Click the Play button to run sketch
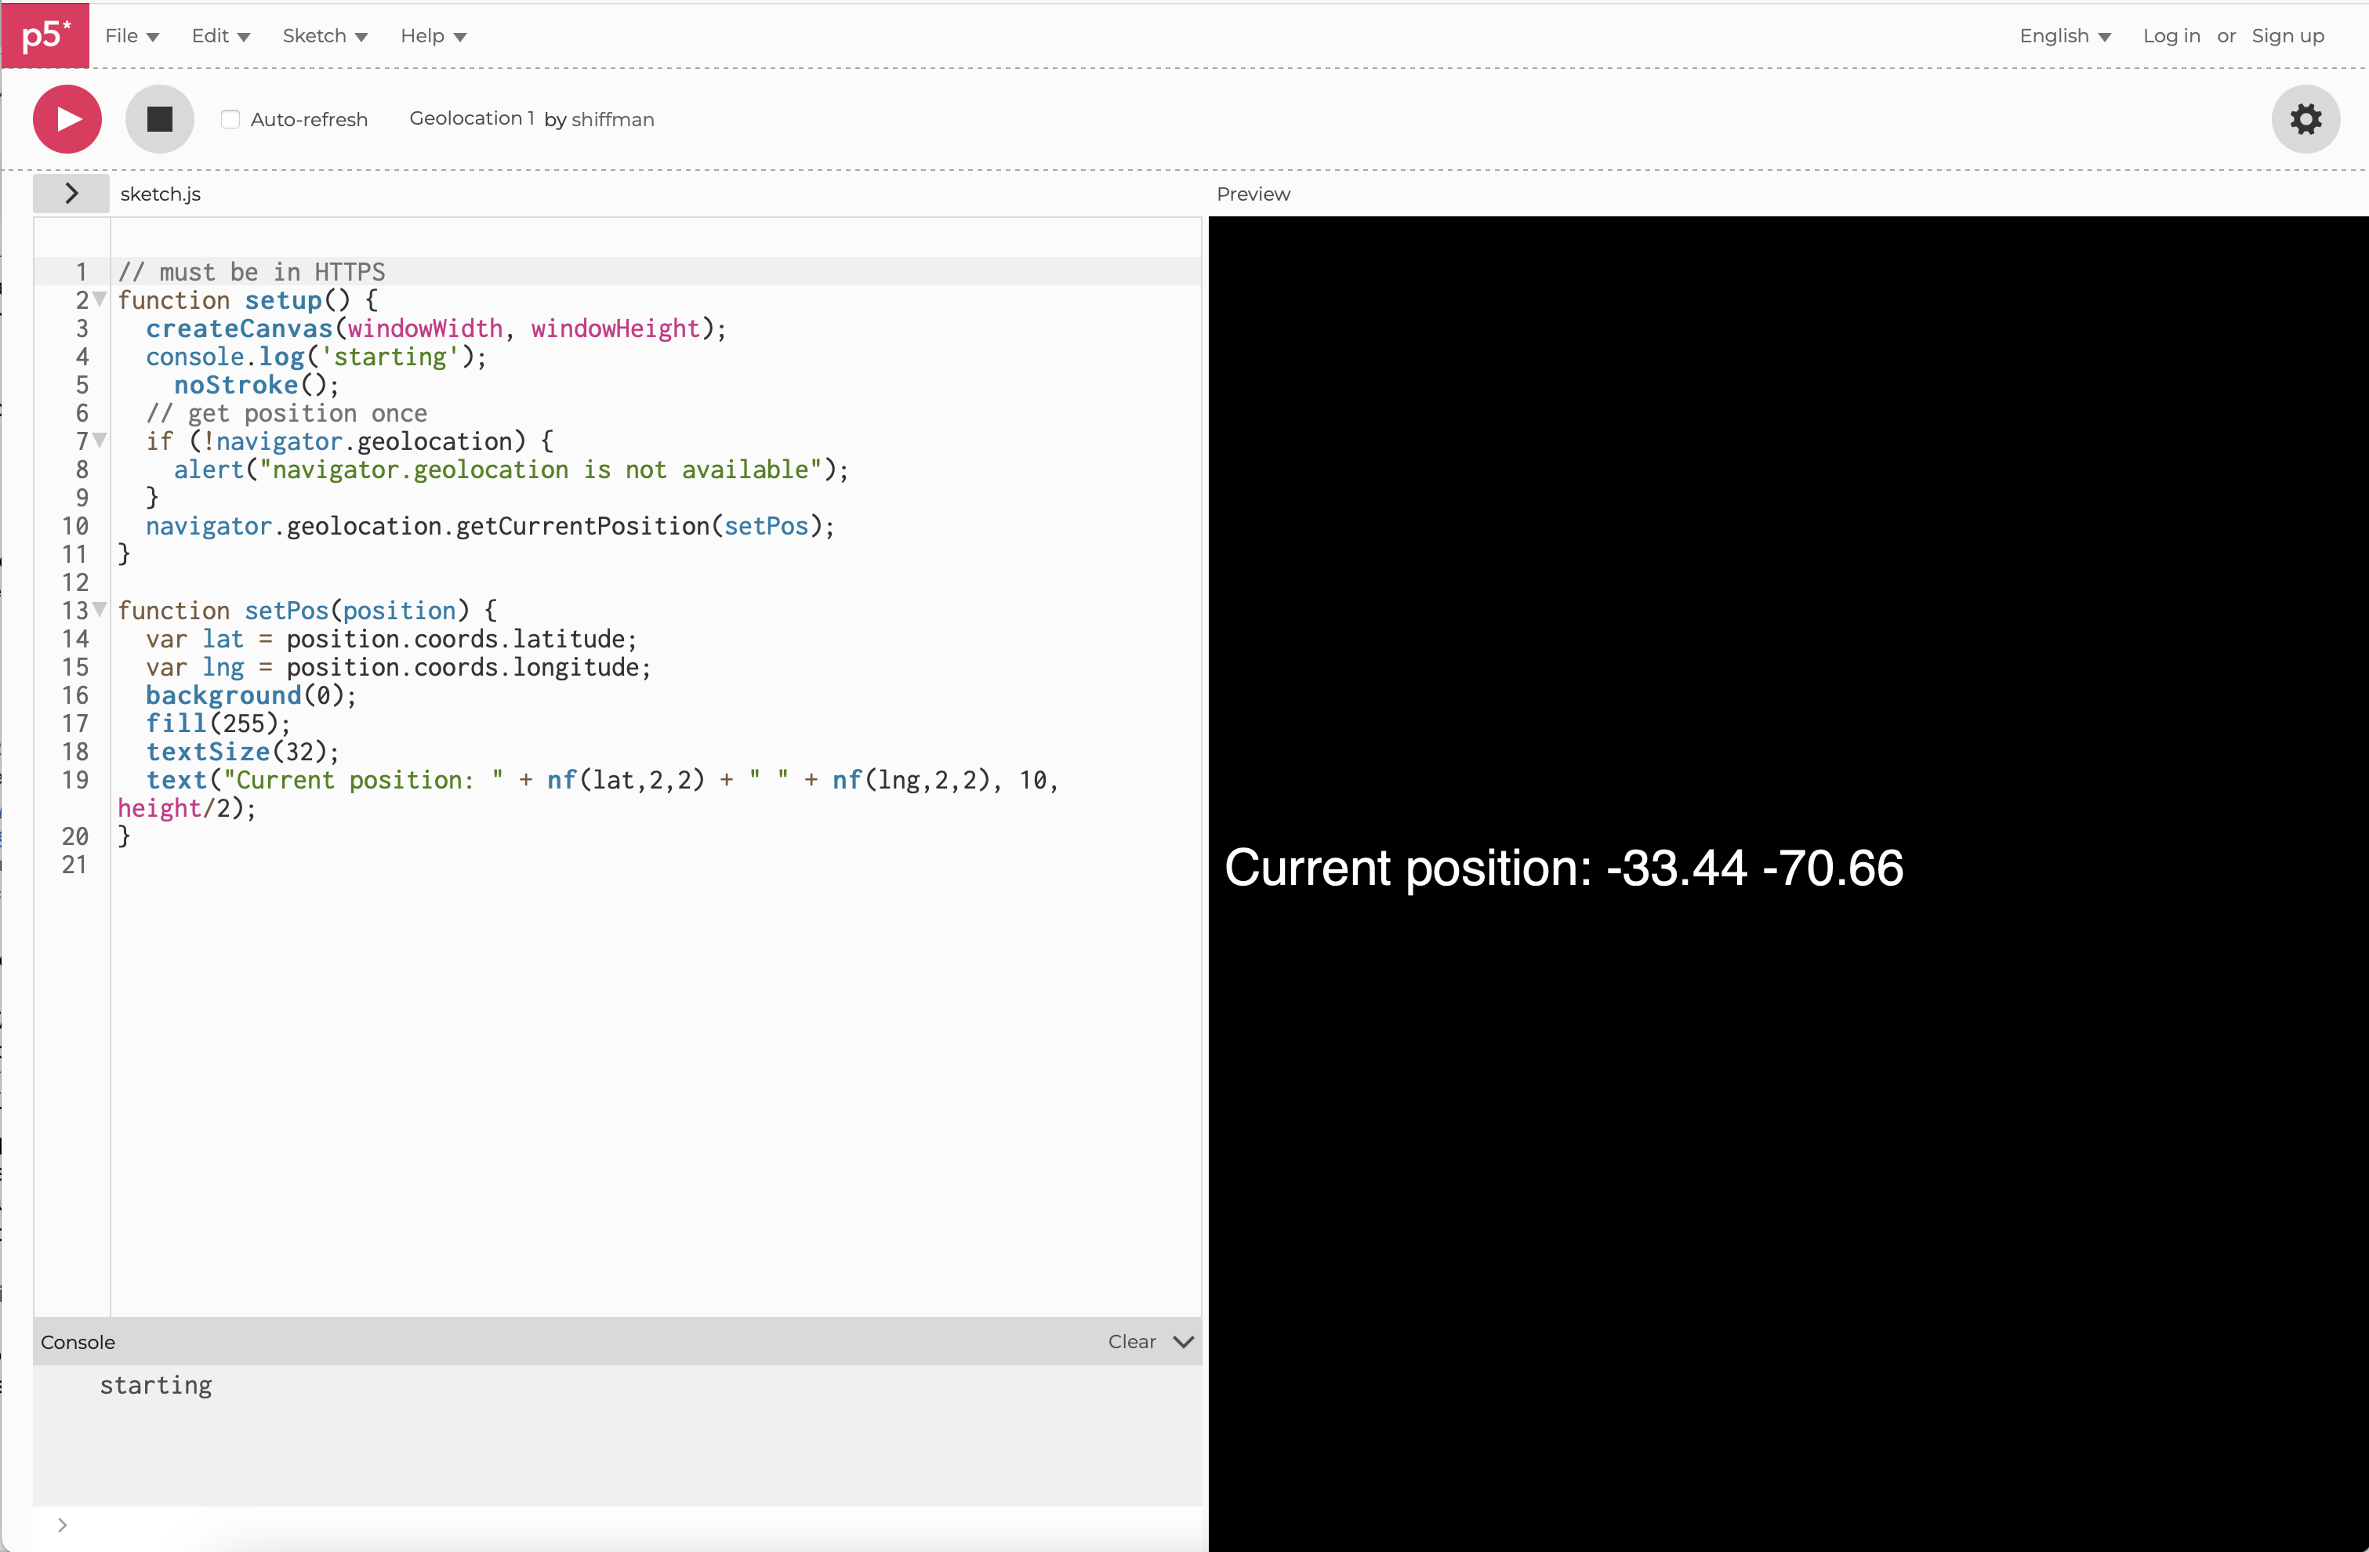 (x=66, y=118)
